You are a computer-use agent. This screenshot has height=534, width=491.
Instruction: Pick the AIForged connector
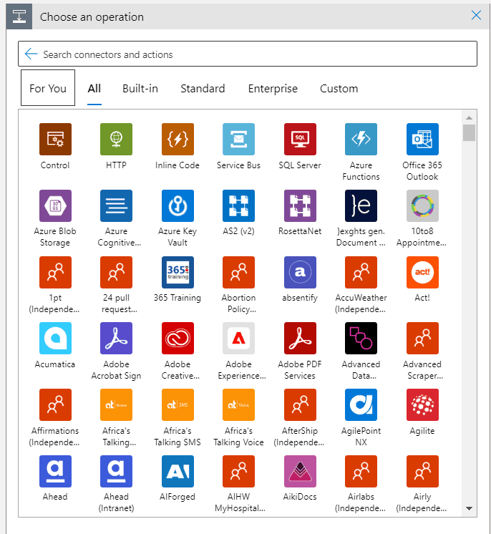[x=178, y=471]
